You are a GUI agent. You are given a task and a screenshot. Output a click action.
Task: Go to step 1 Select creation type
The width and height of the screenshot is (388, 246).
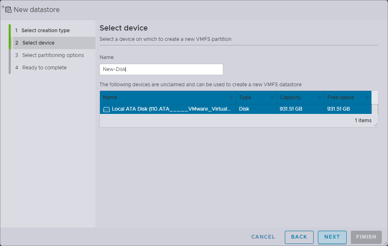[45, 31]
